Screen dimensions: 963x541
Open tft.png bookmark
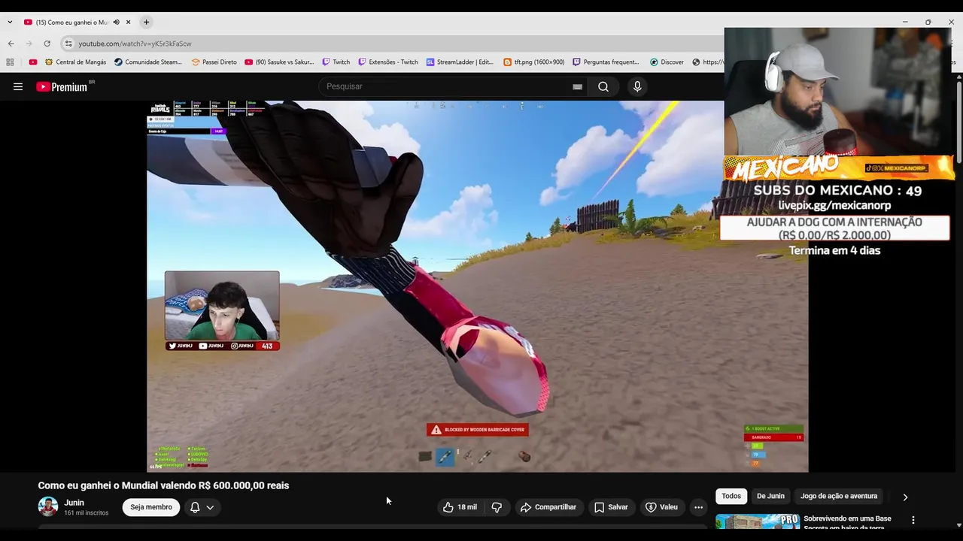coord(533,62)
